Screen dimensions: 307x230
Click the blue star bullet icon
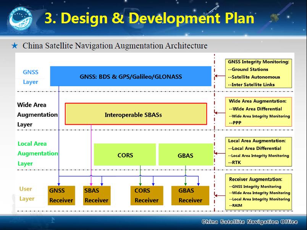15,46
